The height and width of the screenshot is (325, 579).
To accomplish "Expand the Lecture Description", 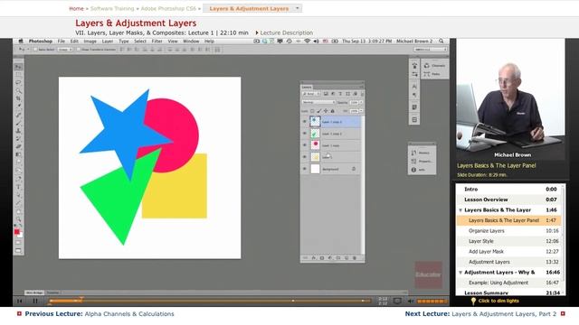I will pyautogui.click(x=284, y=32).
